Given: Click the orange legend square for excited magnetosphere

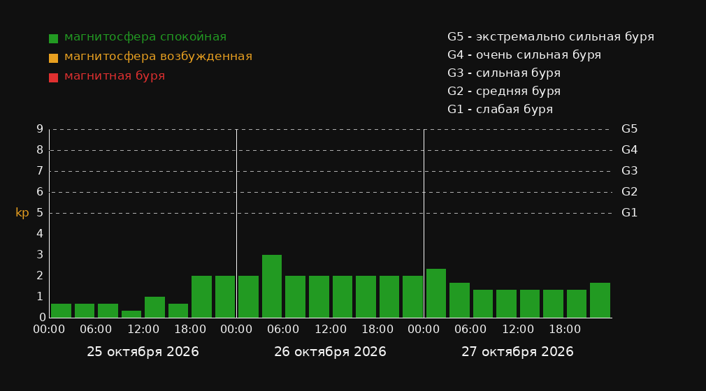Looking at the screenshot, I should click(x=54, y=58).
